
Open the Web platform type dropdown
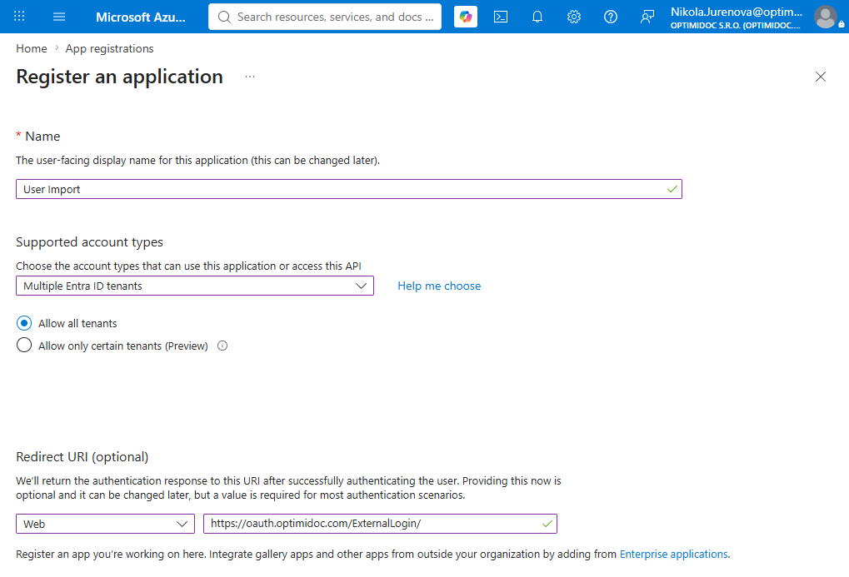coord(106,524)
